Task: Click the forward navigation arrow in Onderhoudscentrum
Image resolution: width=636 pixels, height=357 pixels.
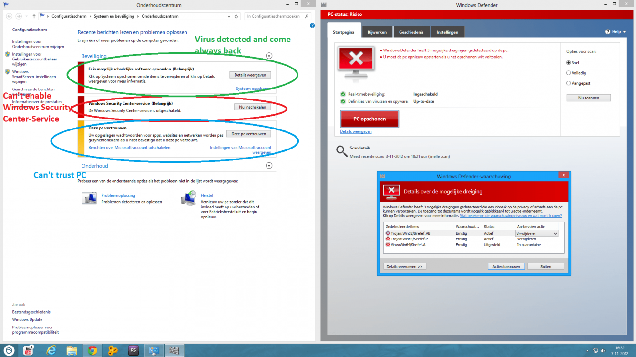Action: [19, 16]
